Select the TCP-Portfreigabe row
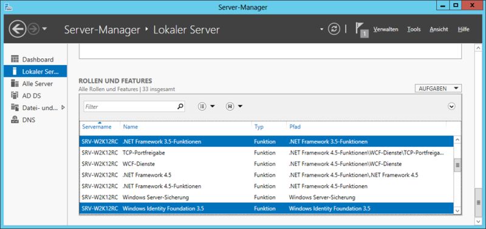Viewport: 486px width, 229px height. click(266, 153)
